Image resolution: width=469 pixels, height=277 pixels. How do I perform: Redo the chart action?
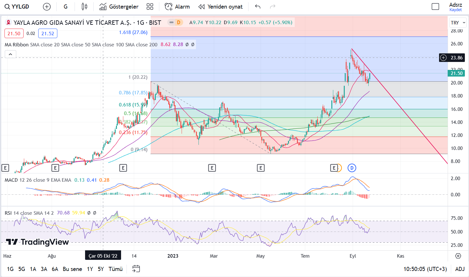point(272,7)
